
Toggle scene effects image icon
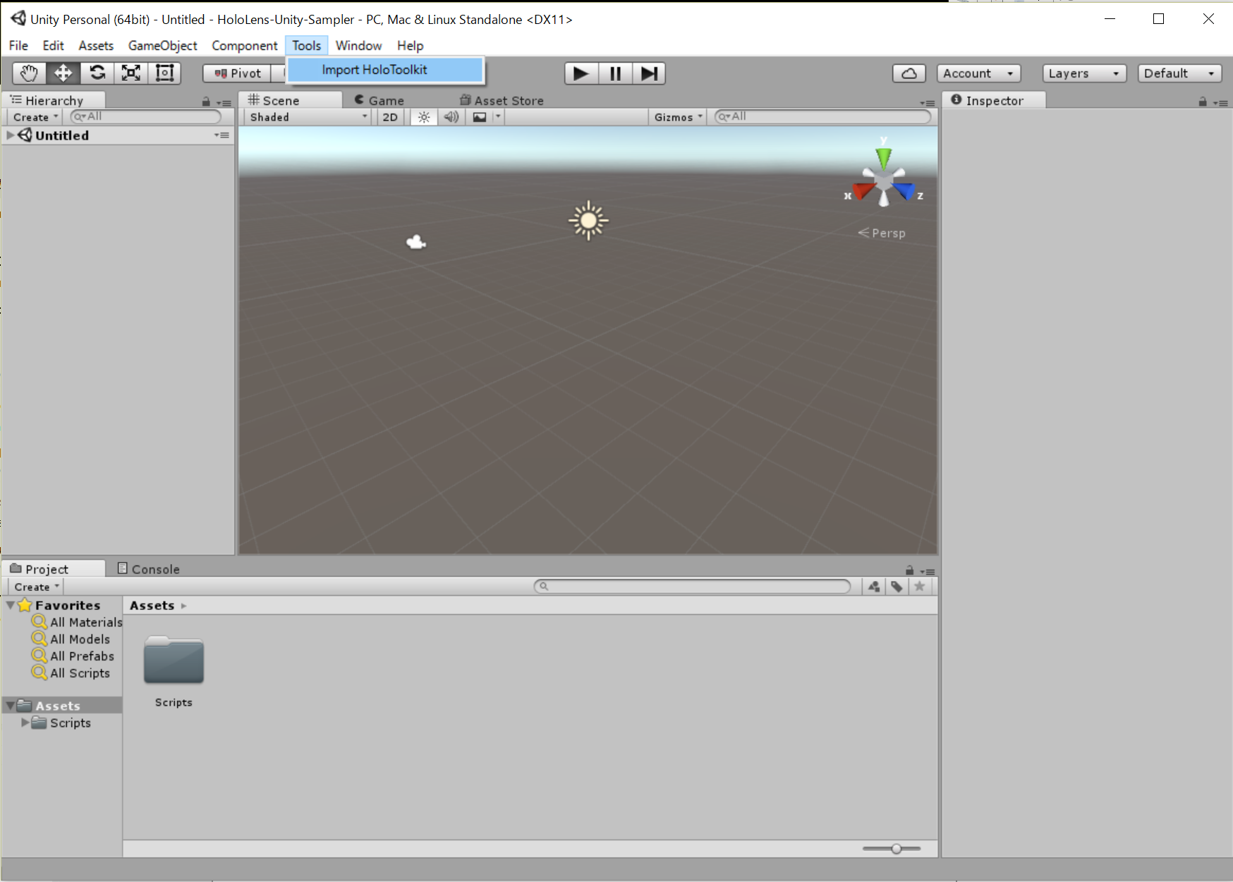click(480, 117)
